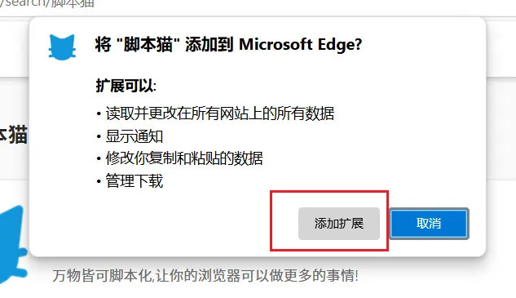Click the bullet before 管理下载
This screenshot has width=516, height=298.
click(99, 181)
